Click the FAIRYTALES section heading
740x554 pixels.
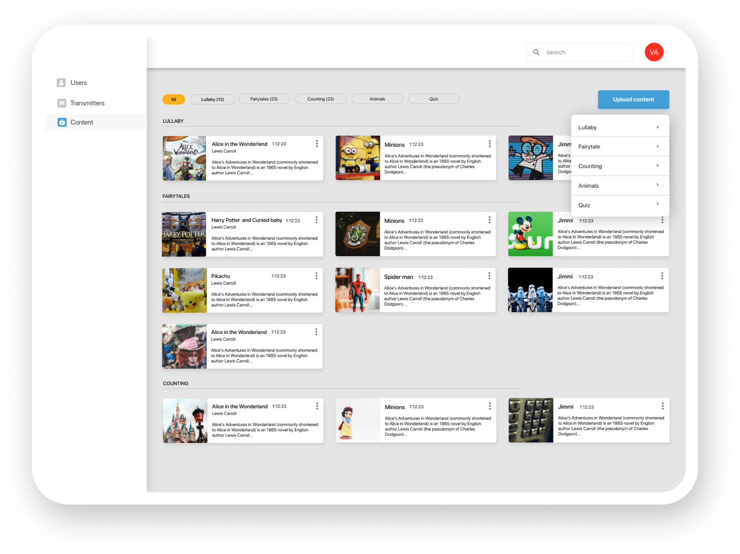click(x=176, y=196)
